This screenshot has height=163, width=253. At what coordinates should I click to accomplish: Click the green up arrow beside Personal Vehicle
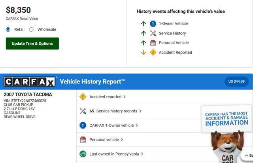[x=143, y=43]
